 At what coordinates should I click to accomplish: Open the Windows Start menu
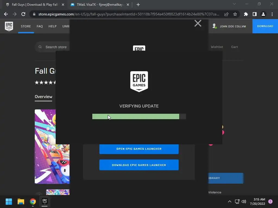click(x=9, y=201)
